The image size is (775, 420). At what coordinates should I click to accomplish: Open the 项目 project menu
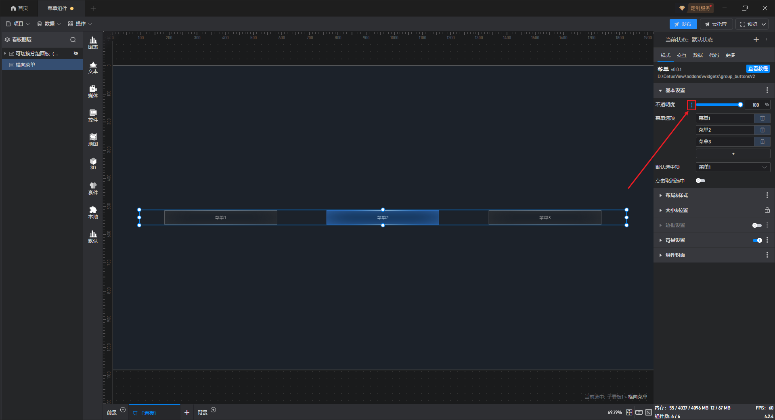click(x=18, y=24)
